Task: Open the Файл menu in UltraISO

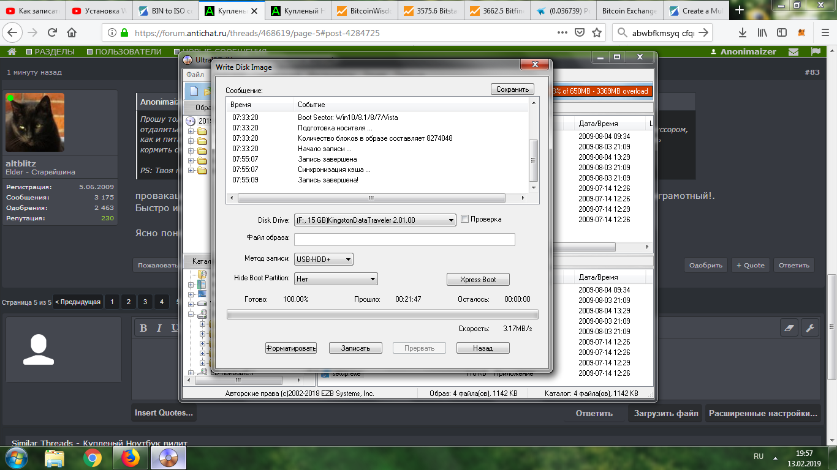Action: (195, 75)
